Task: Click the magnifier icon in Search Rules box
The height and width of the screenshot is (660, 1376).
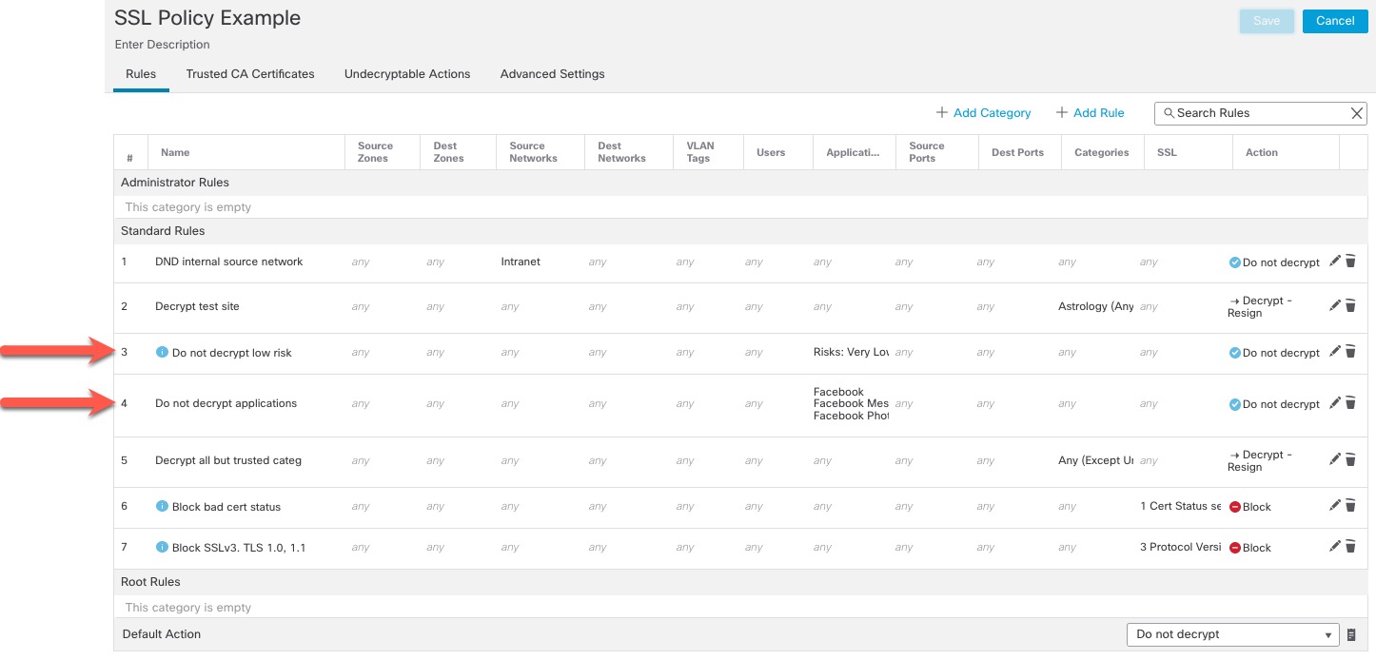Action: pos(1170,113)
